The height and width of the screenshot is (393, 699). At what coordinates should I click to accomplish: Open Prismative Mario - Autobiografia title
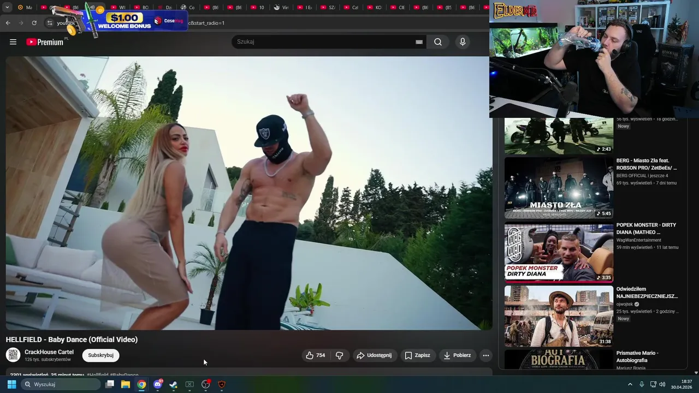tap(637, 356)
